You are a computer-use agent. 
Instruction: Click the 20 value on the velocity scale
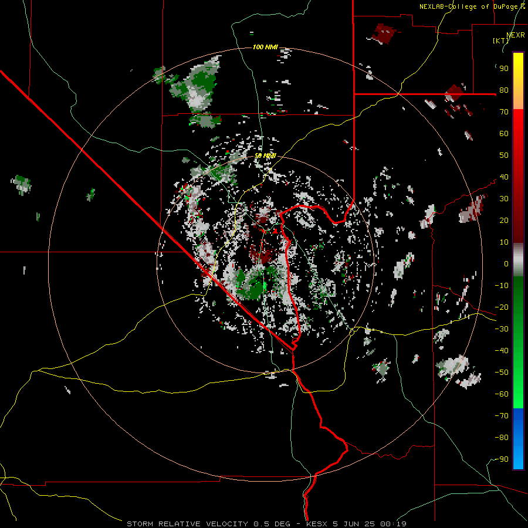[x=504, y=221]
